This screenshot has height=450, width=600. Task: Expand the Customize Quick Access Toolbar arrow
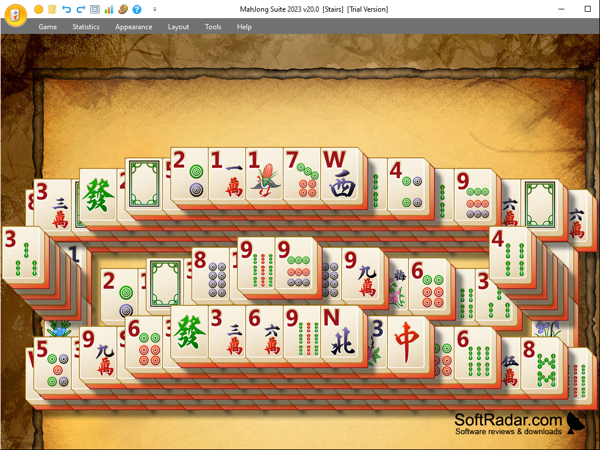click(x=155, y=9)
